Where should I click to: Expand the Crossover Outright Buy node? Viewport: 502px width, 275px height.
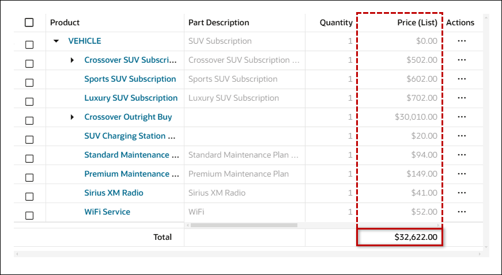point(72,117)
